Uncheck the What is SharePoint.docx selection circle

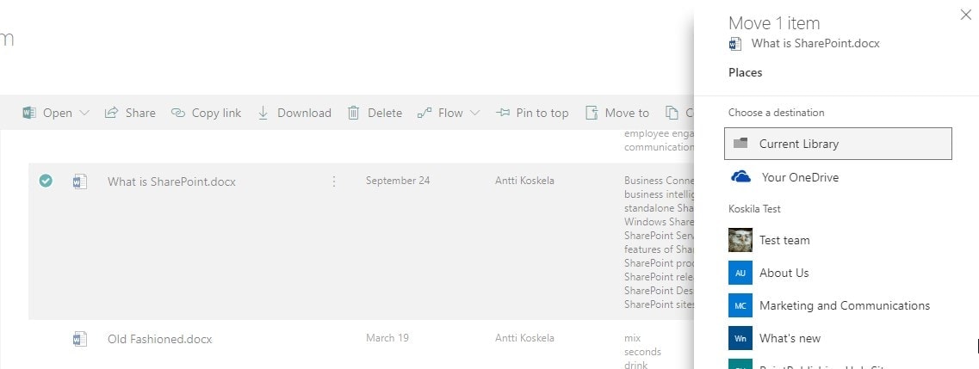[x=46, y=181]
